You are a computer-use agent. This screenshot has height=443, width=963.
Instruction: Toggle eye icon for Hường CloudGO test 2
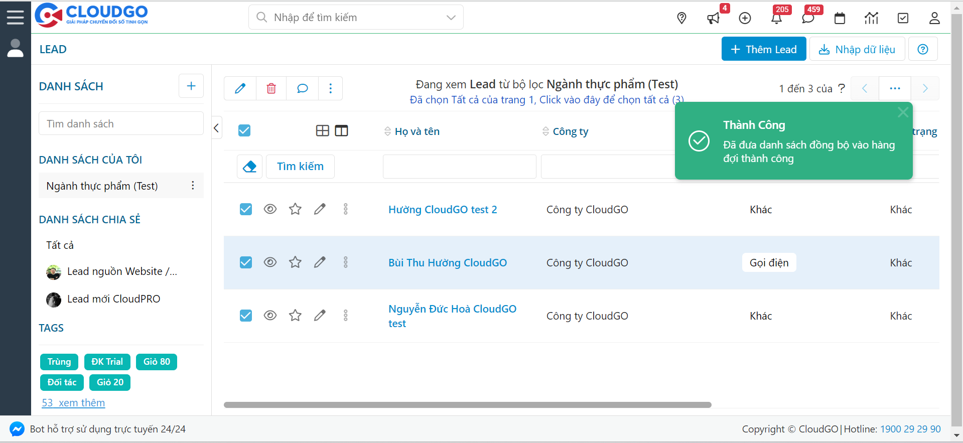pyautogui.click(x=270, y=209)
